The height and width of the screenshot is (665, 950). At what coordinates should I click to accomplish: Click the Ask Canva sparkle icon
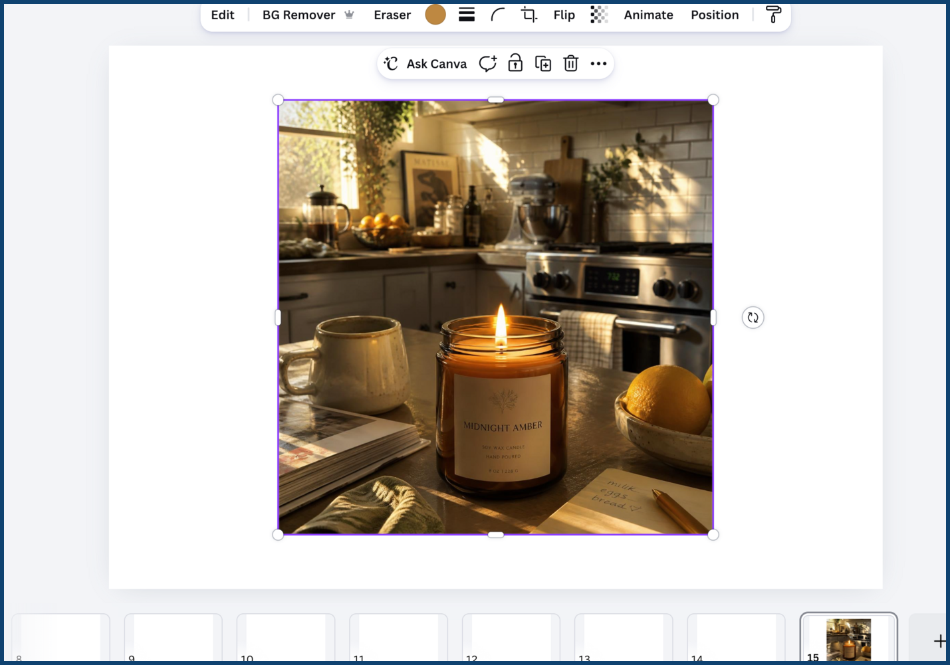coord(391,64)
